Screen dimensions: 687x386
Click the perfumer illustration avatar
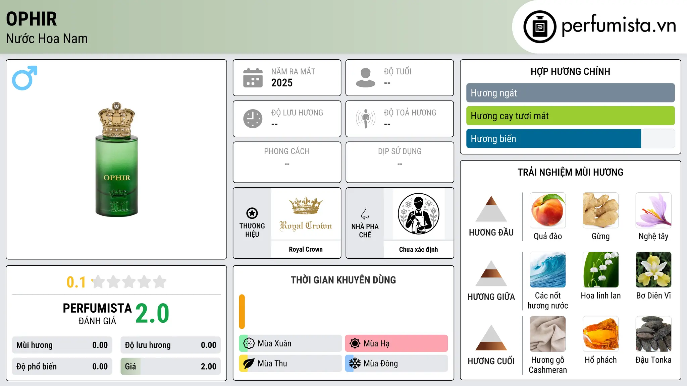pos(418,214)
